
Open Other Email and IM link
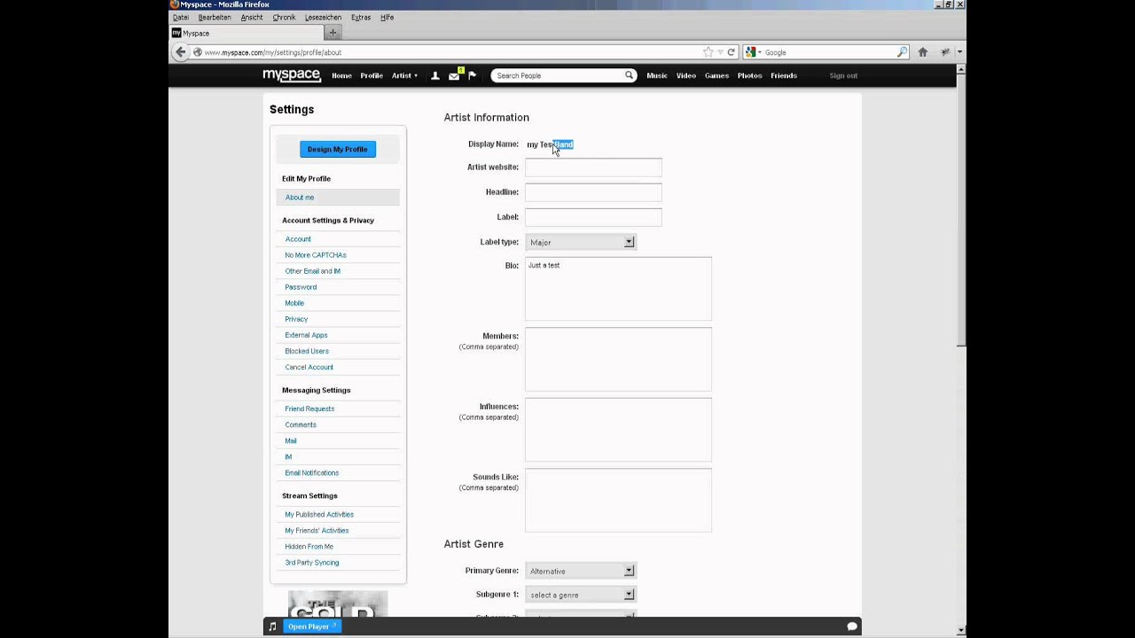point(312,271)
